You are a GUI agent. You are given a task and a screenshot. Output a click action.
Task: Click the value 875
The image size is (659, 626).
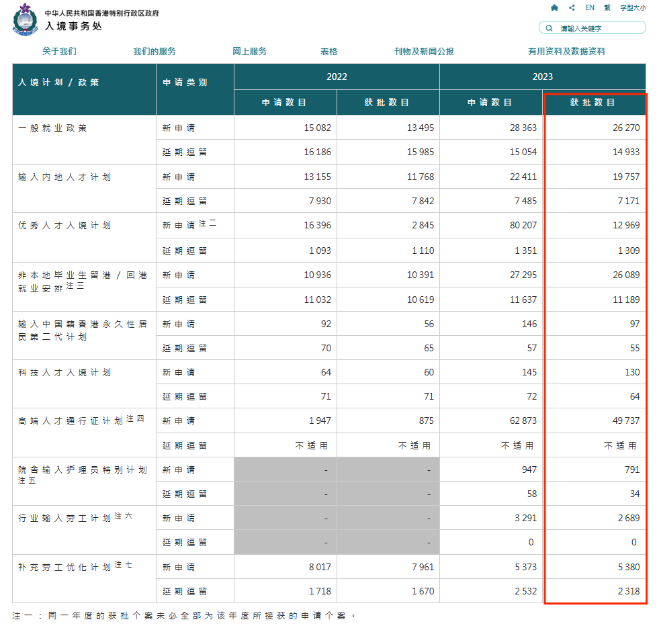[427, 420]
